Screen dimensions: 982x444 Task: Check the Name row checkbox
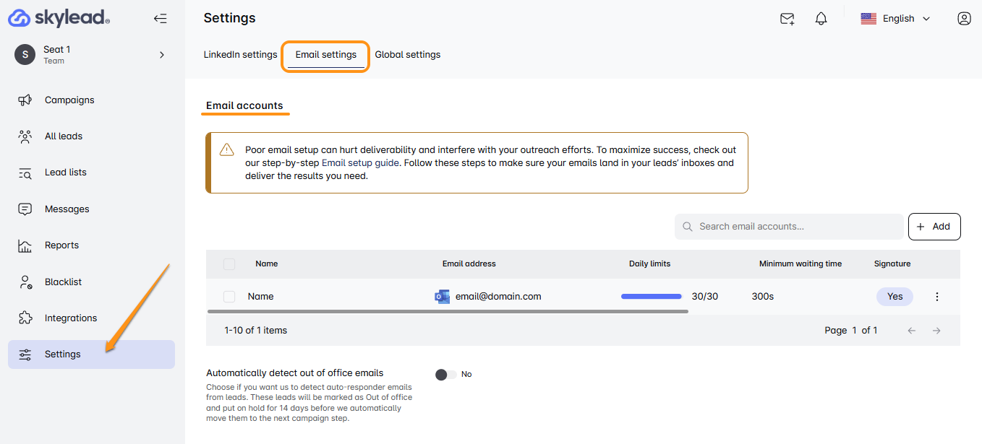(229, 297)
